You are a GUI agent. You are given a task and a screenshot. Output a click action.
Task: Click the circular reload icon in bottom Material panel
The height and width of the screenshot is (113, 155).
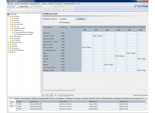coord(11,102)
